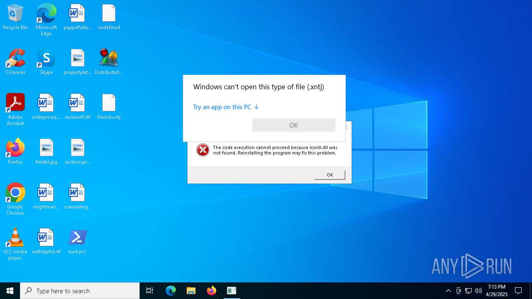The image size is (532, 299).
Task: Click the Show desktop sliver
Action: pos(531,291)
